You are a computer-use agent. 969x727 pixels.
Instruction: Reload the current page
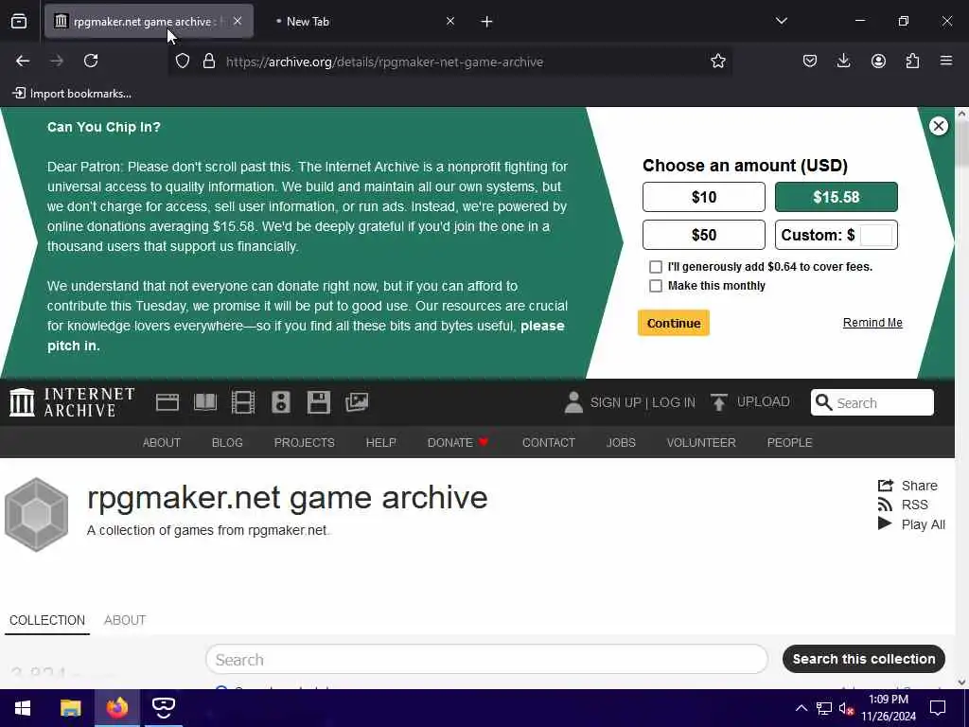coord(91,61)
